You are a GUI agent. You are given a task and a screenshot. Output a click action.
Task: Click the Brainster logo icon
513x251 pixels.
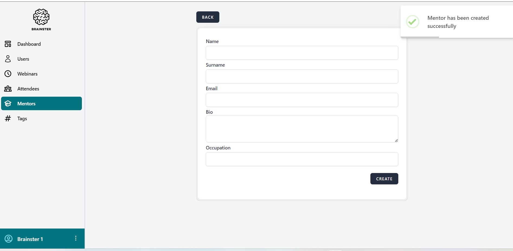tap(41, 17)
